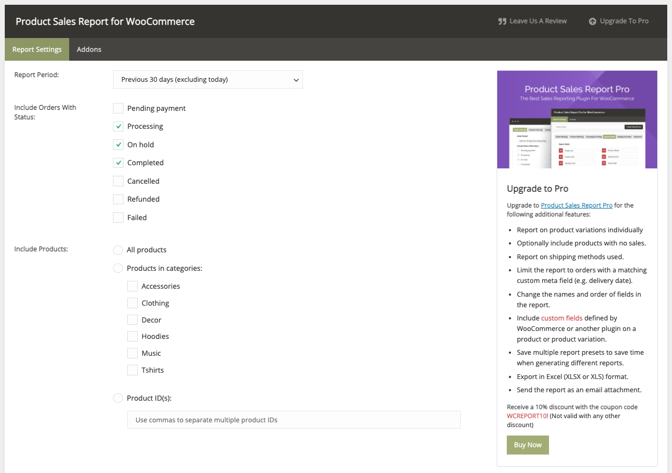672x473 pixels.
Task: Click the Product Sales Report Pro banner image
Action: click(577, 120)
